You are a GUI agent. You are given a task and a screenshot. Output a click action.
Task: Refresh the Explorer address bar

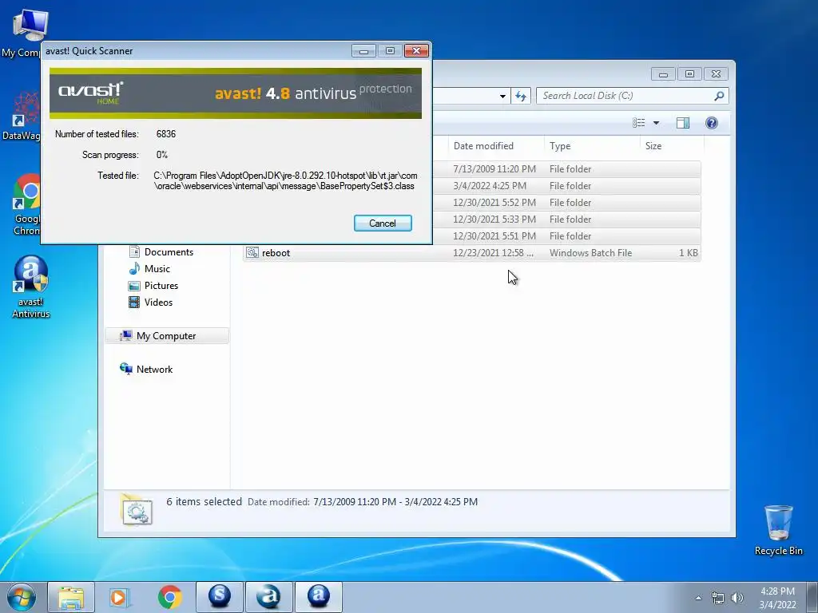(x=521, y=96)
